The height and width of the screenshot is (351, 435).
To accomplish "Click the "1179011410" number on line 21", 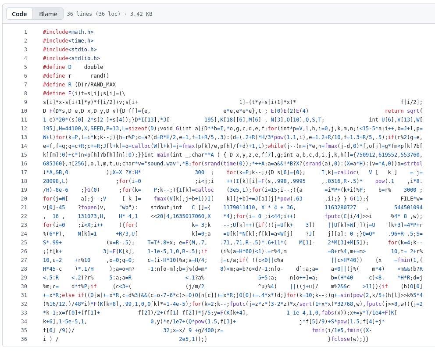I will click(239, 208).
